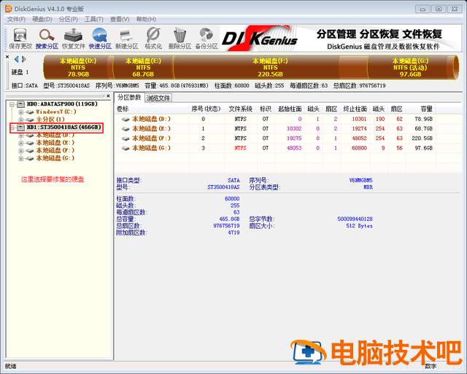
Task: Go to previous disk with left arrow
Action: (16, 59)
